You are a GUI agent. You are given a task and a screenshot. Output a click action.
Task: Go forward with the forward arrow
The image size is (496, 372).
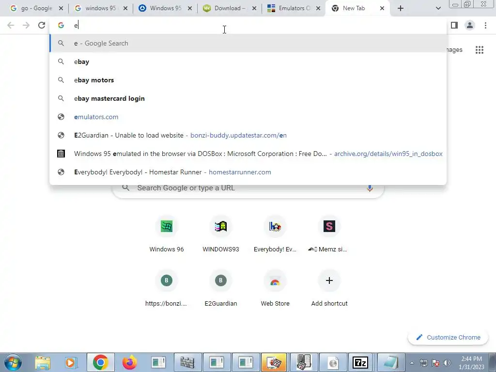coord(26,25)
